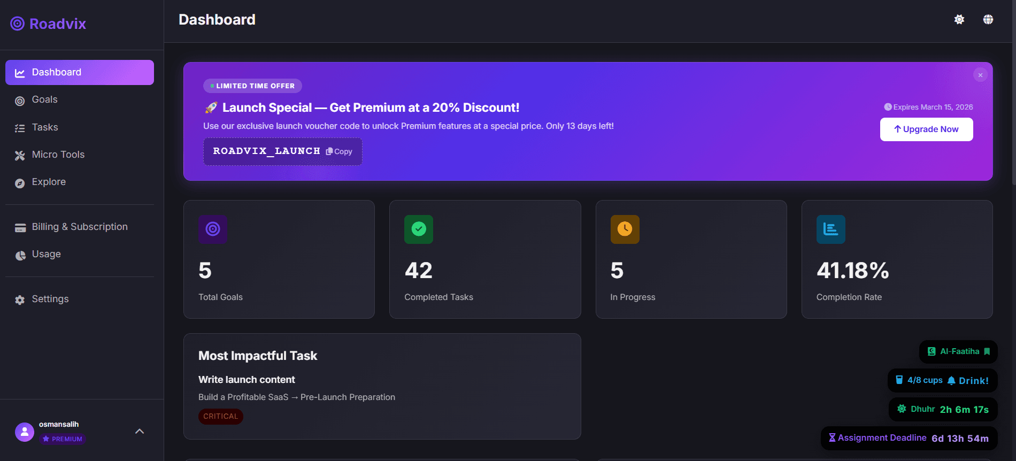Click the Roadvix target logo icon
This screenshot has height=461, width=1016.
18,24
